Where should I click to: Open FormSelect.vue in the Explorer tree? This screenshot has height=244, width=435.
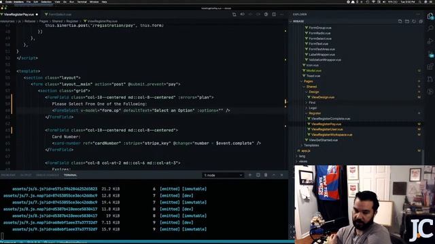[320, 39]
